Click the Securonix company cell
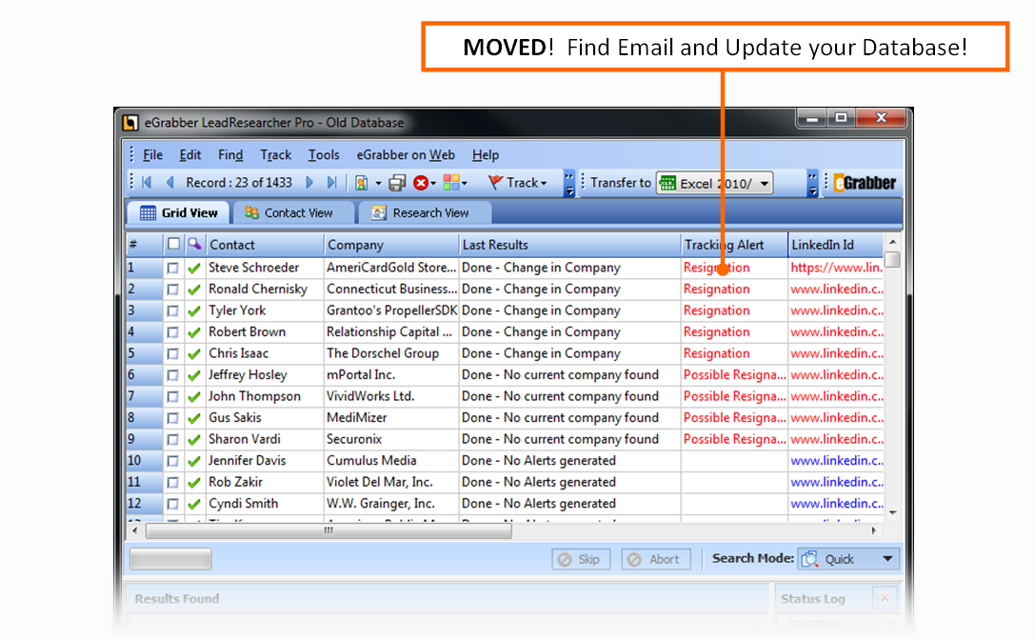The image size is (1035, 640). click(x=390, y=439)
